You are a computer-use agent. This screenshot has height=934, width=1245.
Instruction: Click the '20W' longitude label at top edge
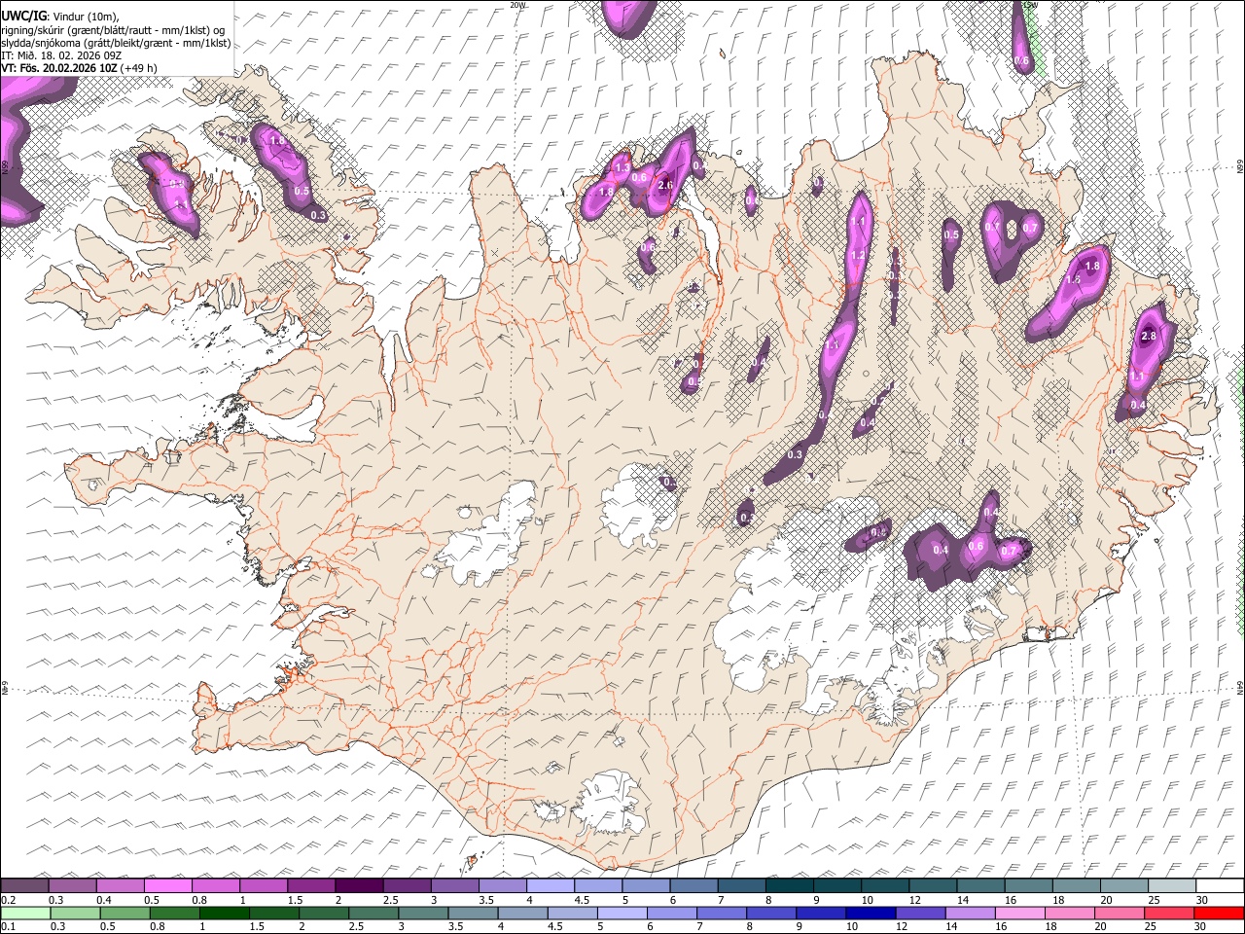tap(516, 5)
